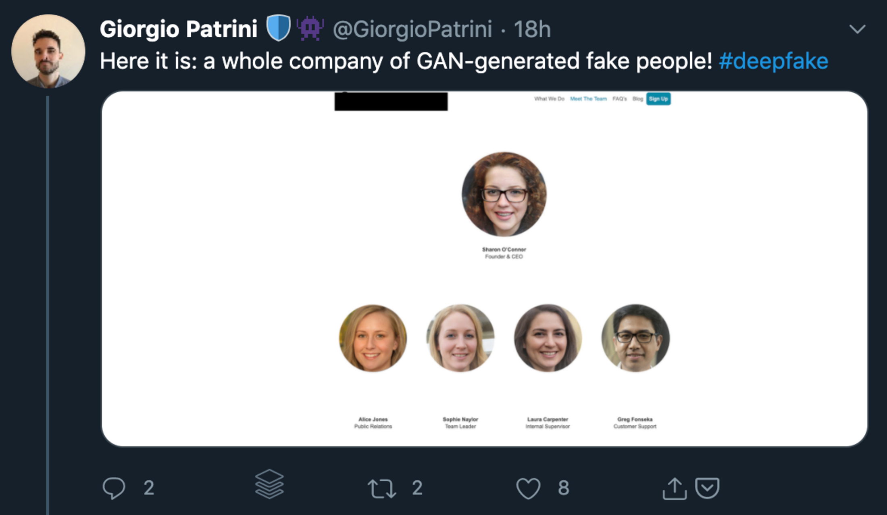The height and width of the screenshot is (515, 887).
Task: Click Sharon O'Connor's portrait photo
Action: click(x=504, y=194)
